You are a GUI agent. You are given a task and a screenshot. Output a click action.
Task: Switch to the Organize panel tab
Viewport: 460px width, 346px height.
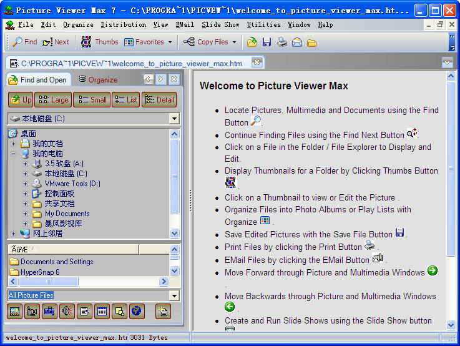[98, 79]
